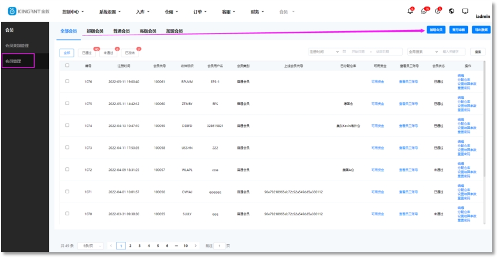Open the 全局搜索 dropdown

click(422, 52)
